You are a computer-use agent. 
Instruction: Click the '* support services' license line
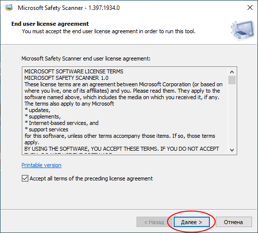[46, 129]
